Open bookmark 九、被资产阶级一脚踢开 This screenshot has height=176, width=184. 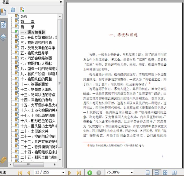pyautogui.click(x=39, y=74)
